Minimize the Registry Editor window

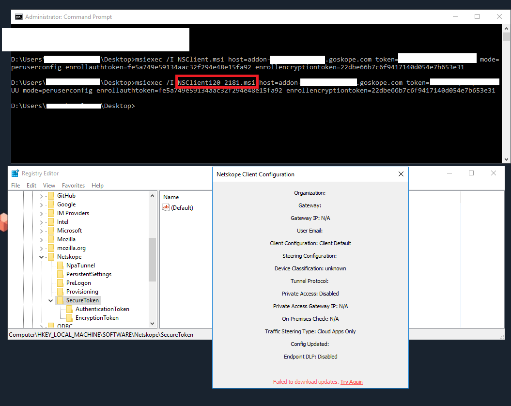pos(449,173)
